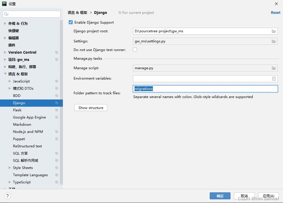Click the 应用(A) button

[268, 196]
